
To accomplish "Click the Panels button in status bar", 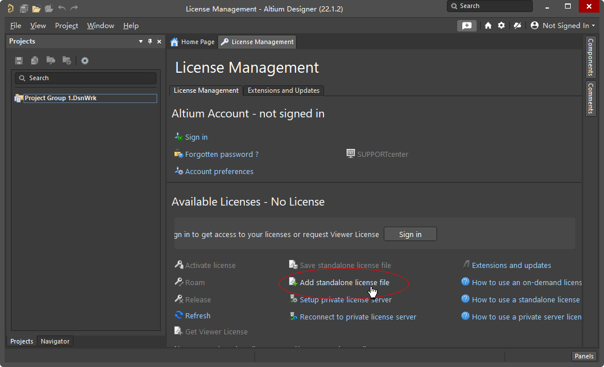I will pos(584,356).
